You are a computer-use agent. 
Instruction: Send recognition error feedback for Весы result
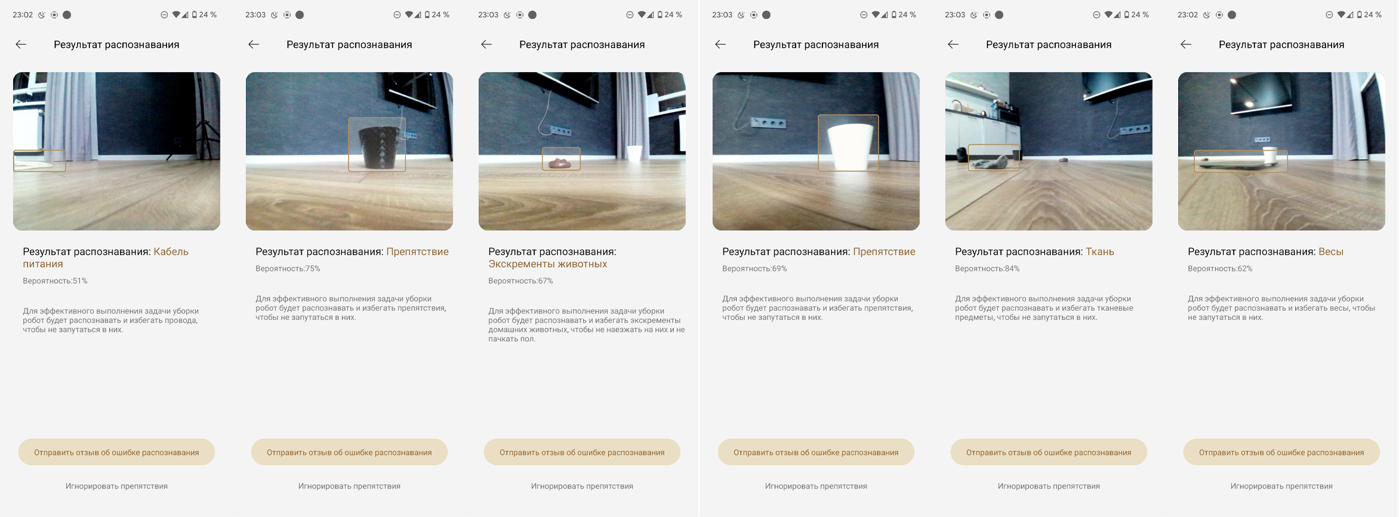pos(1281,452)
